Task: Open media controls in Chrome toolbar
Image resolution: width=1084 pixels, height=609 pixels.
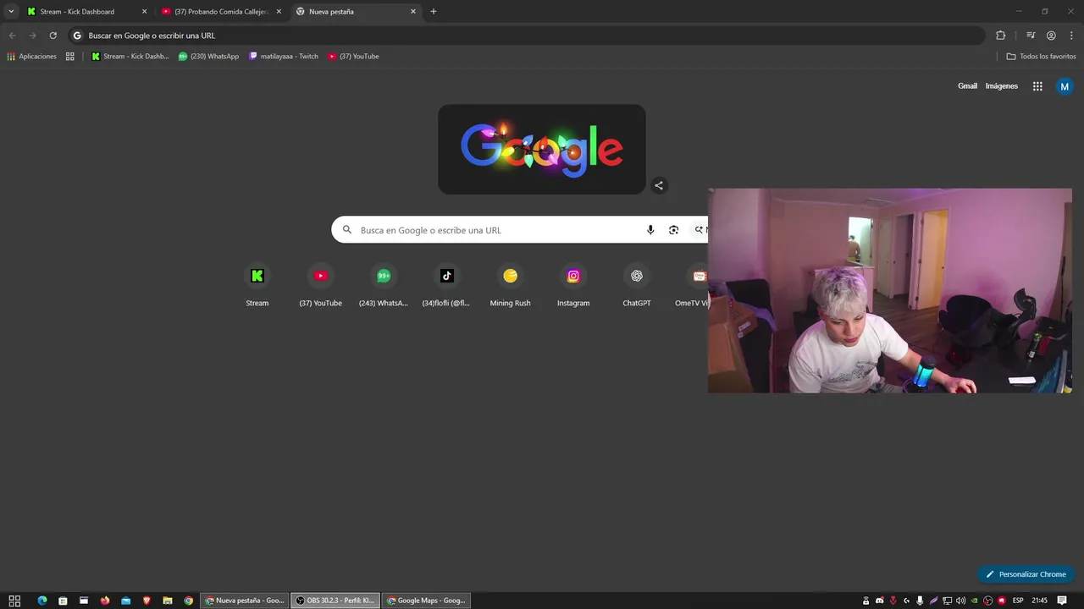Action: (x=1031, y=36)
